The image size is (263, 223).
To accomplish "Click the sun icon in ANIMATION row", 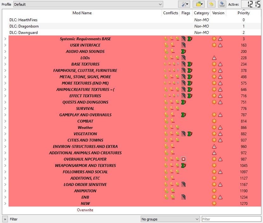I will point(214,191).
